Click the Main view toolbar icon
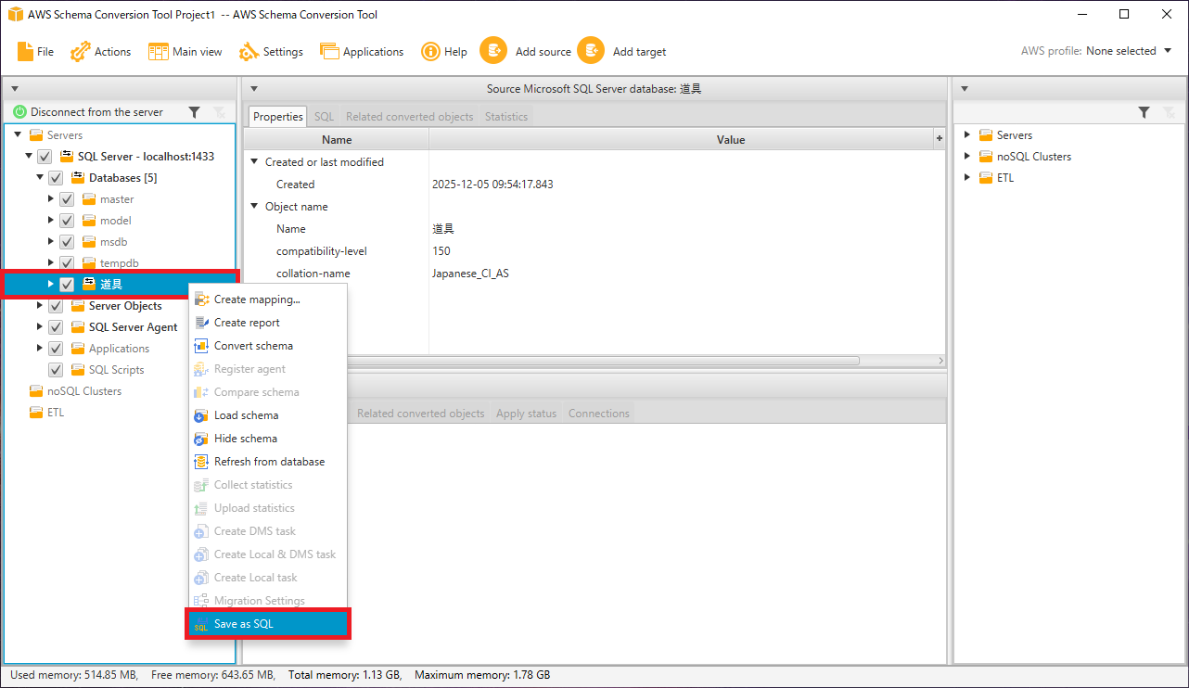This screenshot has width=1189, height=688. pyautogui.click(x=159, y=52)
